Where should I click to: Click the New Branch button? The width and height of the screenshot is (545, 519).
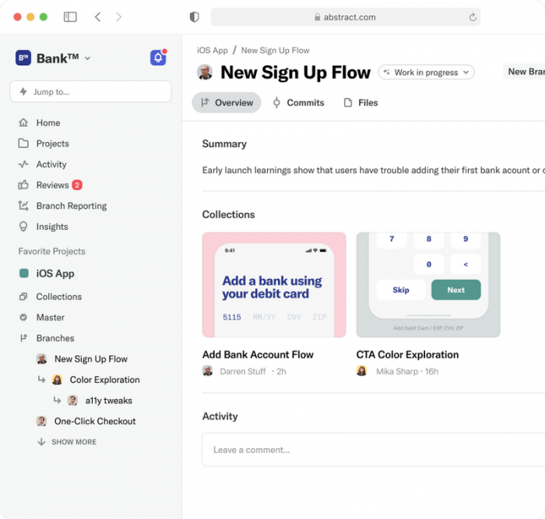(525, 72)
